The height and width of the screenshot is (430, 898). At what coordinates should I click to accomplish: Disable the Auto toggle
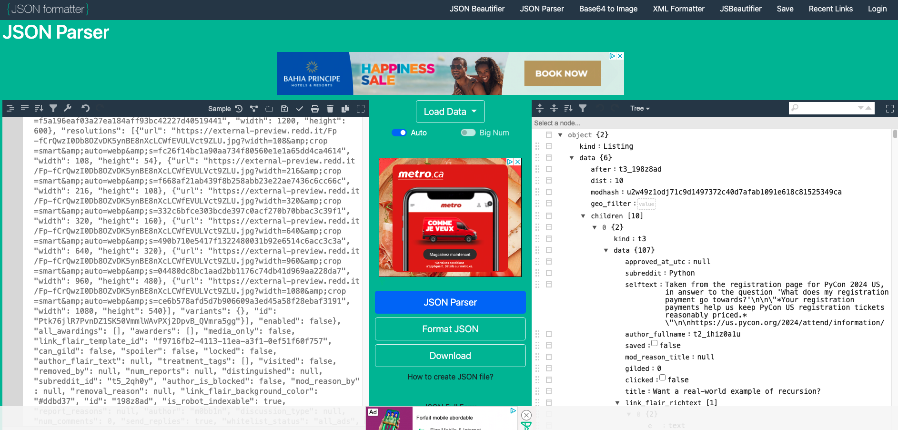(399, 133)
